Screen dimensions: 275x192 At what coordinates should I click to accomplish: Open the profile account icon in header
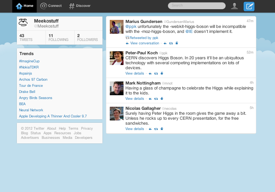click(x=234, y=6)
